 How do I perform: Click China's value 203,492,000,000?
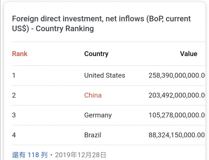pyautogui.click(x=177, y=95)
